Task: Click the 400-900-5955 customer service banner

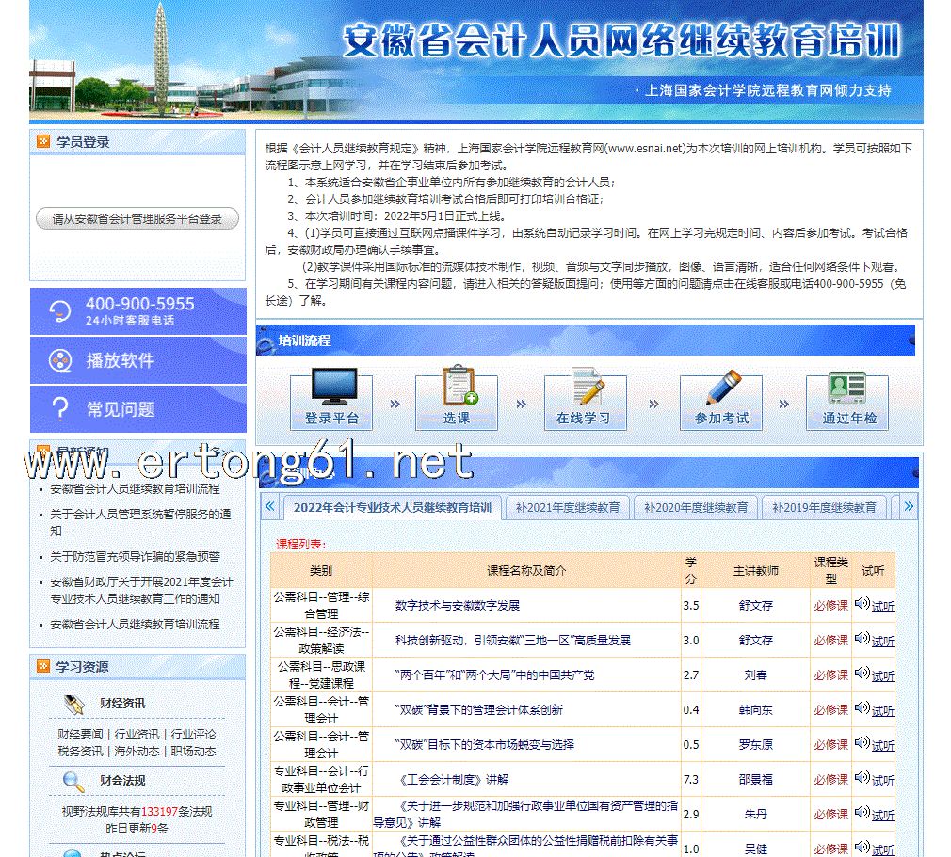Action: [x=137, y=310]
